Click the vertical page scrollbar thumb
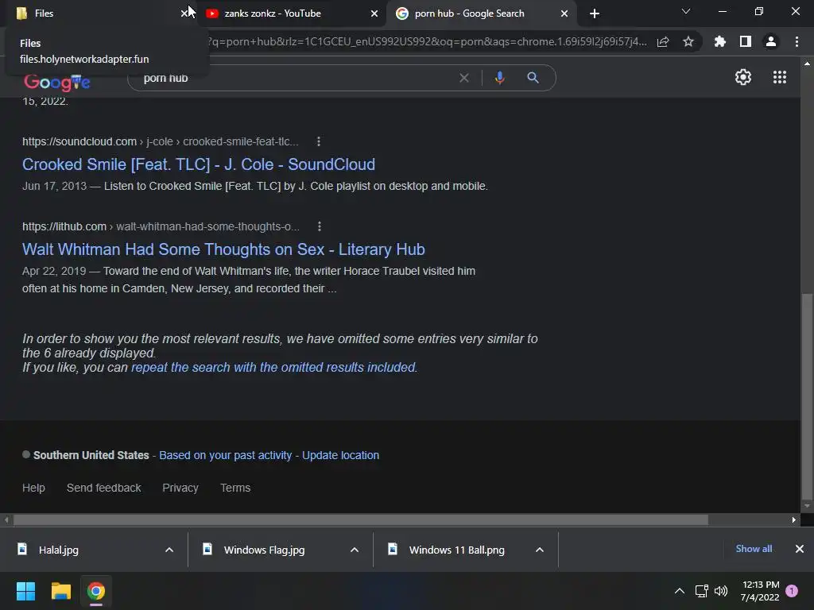This screenshot has width=814, height=610. click(807, 396)
